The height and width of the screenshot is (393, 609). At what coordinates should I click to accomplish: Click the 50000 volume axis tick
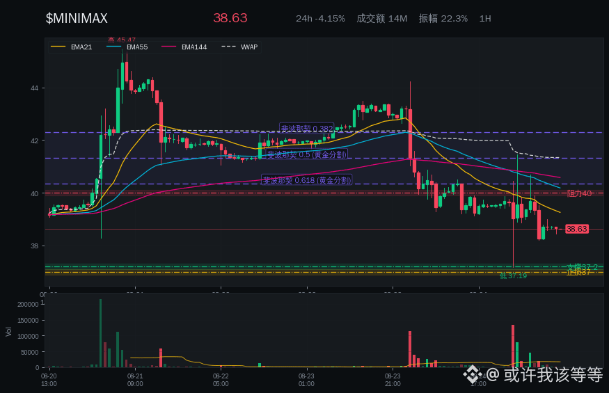click(x=29, y=352)
